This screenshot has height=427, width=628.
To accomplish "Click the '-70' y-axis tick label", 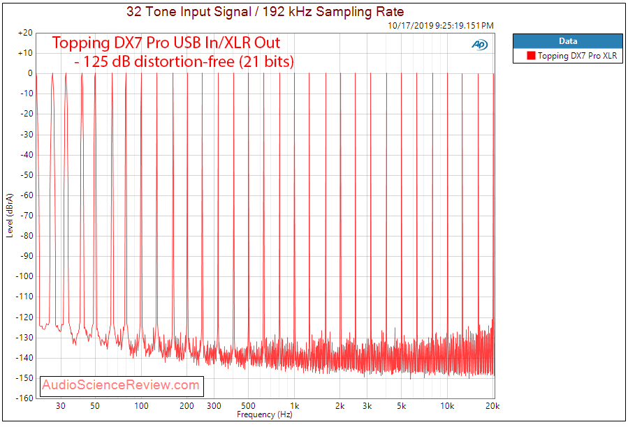I will [26, 216].
